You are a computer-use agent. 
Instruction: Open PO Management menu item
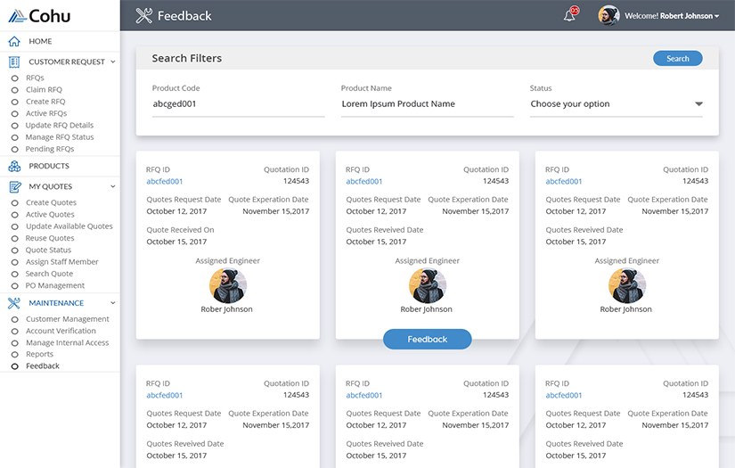pos(55,286)
